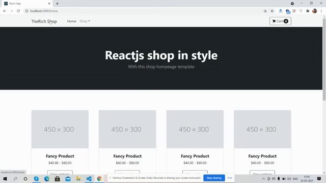Bookmark this page with the star icon

[x=272, y=11]
